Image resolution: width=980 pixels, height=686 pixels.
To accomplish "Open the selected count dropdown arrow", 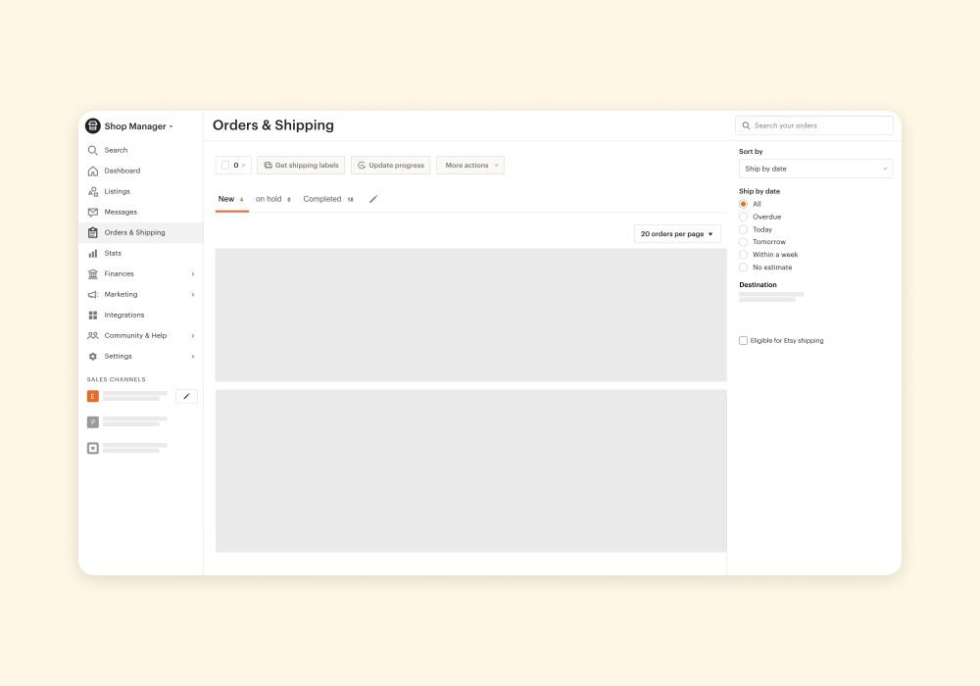I will click(x=243, y=166).
